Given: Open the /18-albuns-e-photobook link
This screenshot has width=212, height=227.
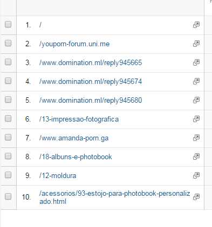Looking at the screenshot, I should pos(76,157).
